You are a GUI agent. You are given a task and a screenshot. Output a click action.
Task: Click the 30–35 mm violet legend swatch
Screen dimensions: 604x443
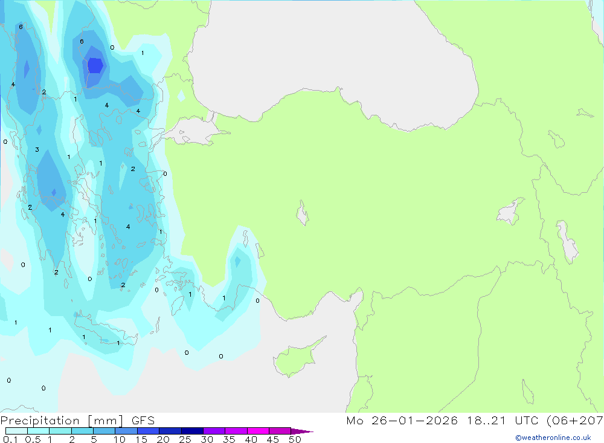pos(214,431)
